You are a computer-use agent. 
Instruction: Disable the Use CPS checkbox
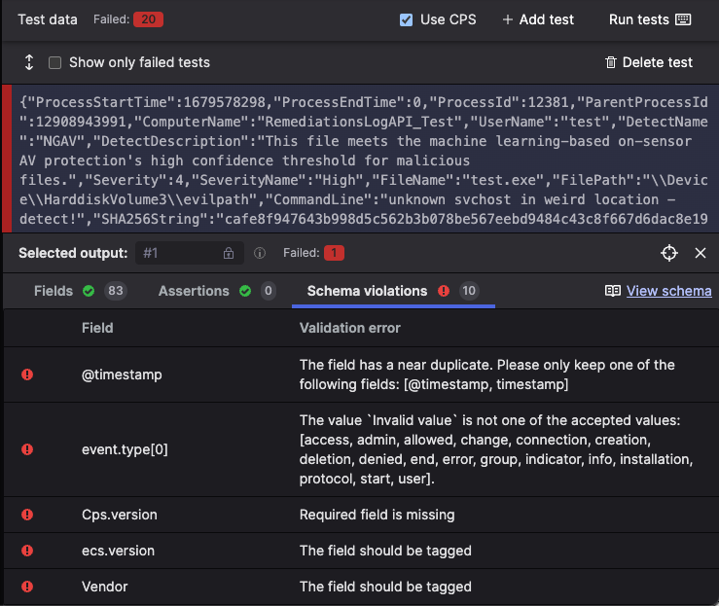click(407, 19)
